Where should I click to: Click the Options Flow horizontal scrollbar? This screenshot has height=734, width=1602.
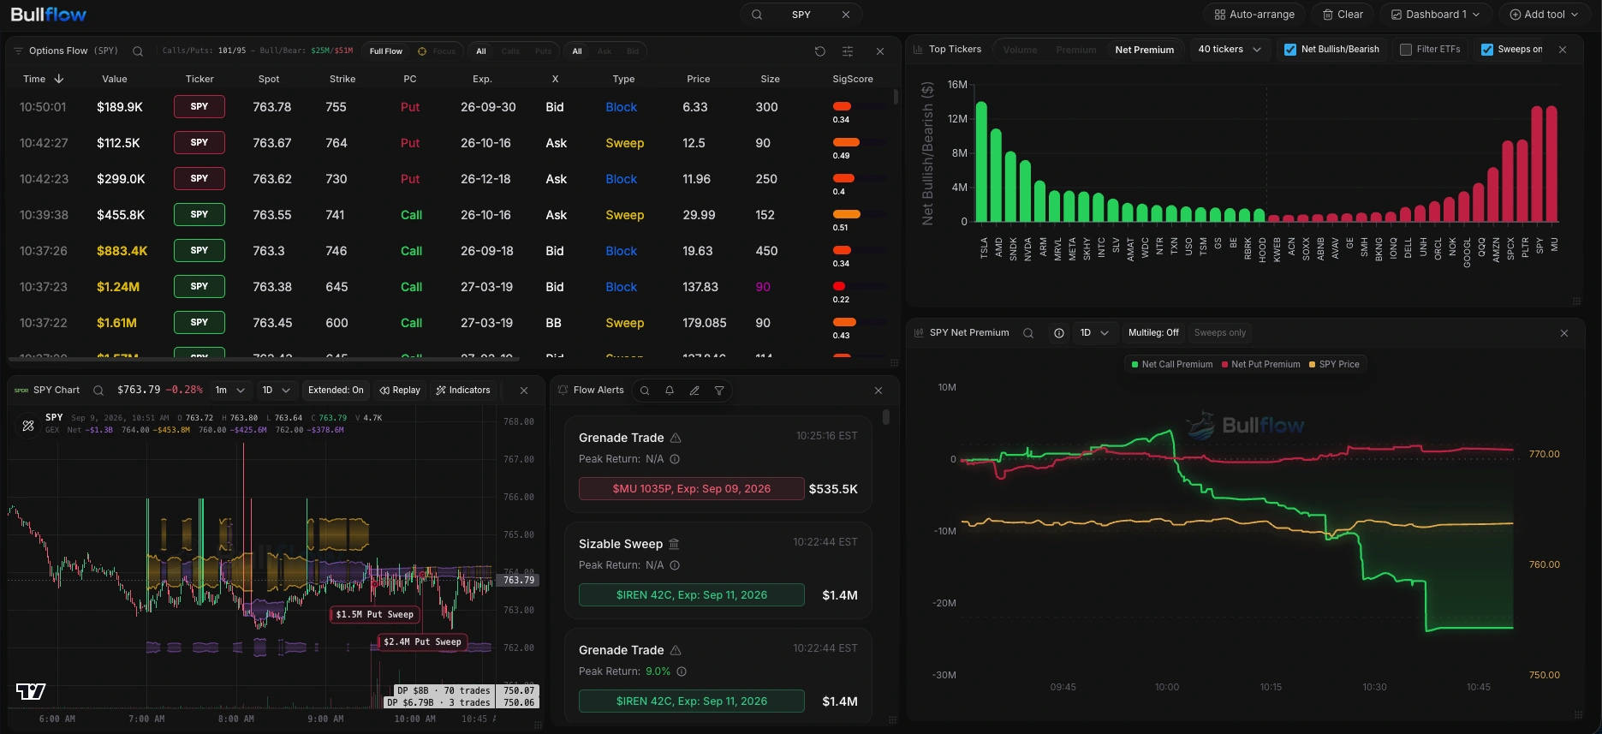coord(264,359)
